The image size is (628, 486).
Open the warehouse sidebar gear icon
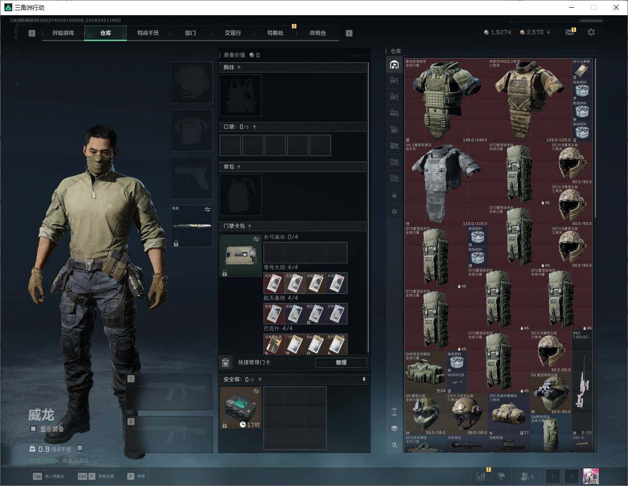(394, 212)
